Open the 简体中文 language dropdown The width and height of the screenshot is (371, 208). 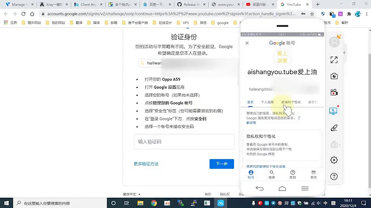pyautogui.click(x=132, y=194)
